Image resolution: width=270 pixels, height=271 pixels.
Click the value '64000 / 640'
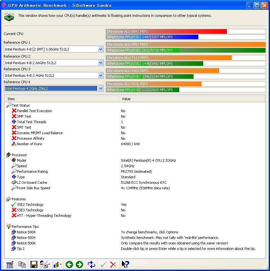click(130, 144)
